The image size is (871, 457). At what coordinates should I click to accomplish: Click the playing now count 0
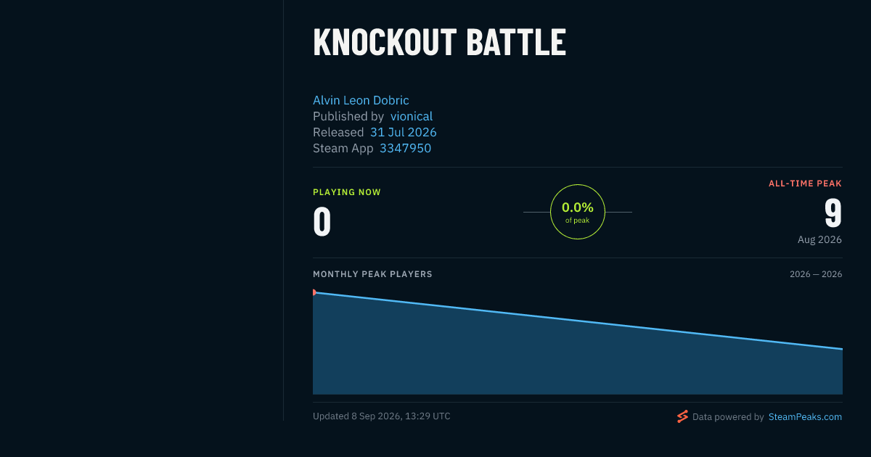click(x=322, y=222)
